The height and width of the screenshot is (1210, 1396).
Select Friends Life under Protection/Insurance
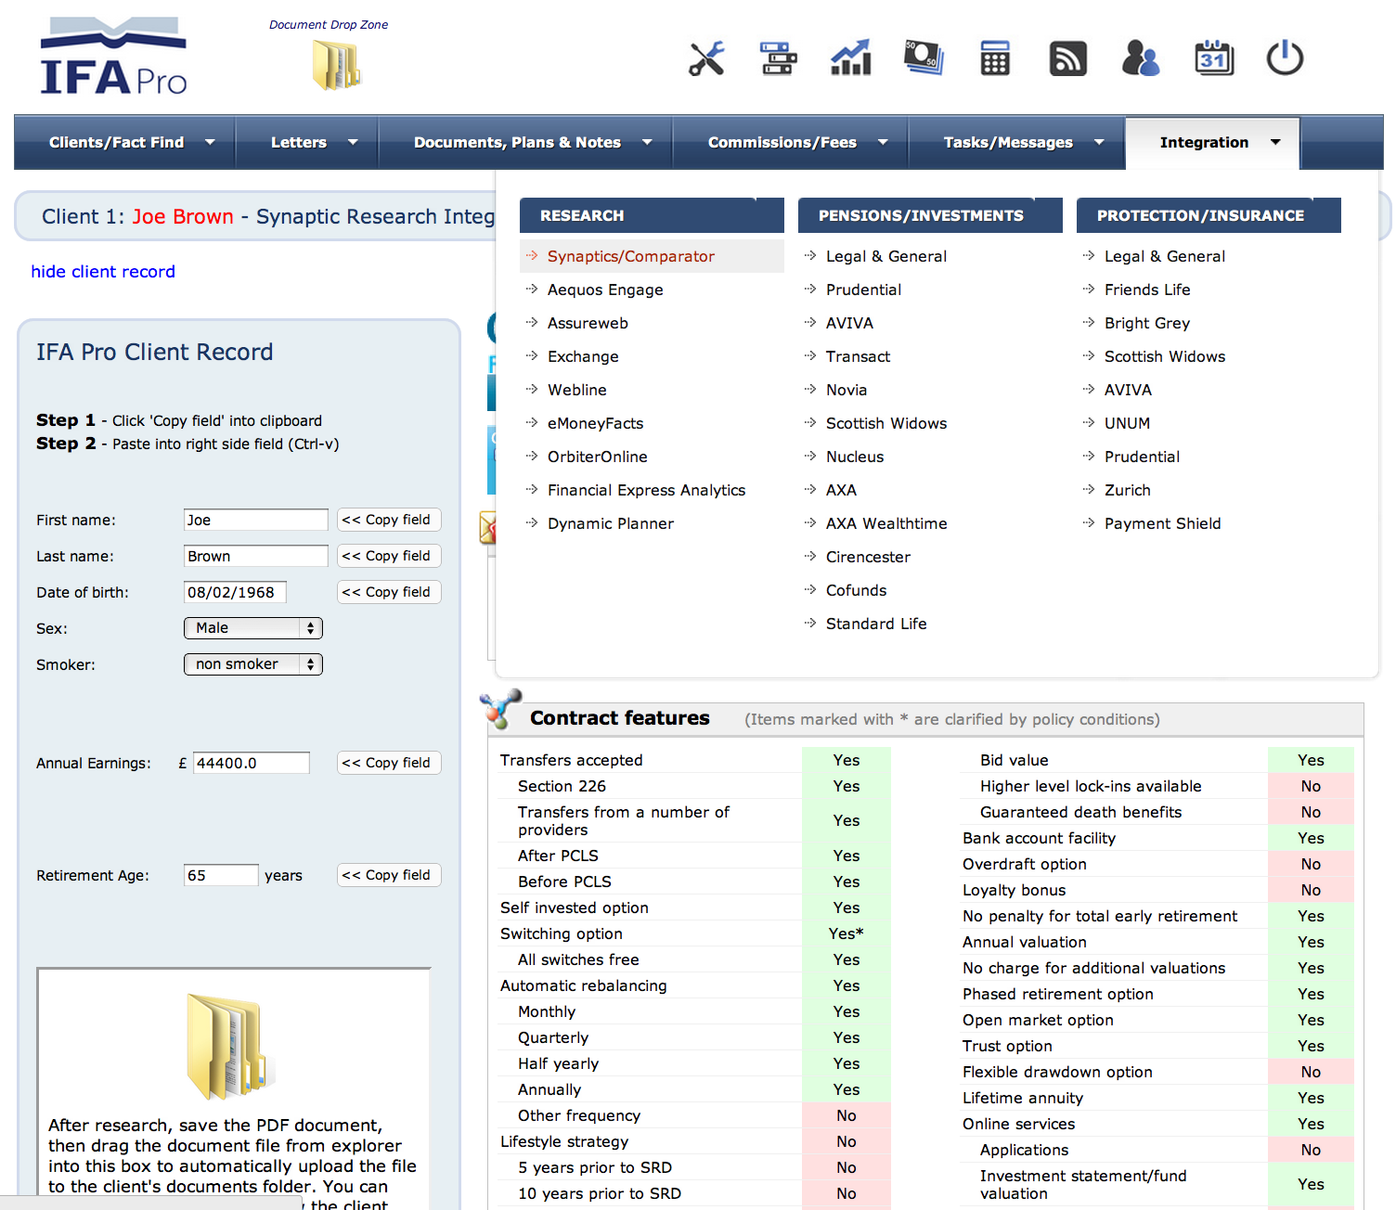pyautogui.click(x=1147, y=290)
